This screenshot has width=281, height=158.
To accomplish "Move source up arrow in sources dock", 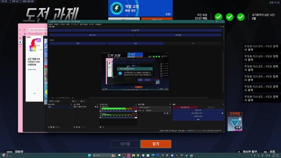I will point(82,127).
